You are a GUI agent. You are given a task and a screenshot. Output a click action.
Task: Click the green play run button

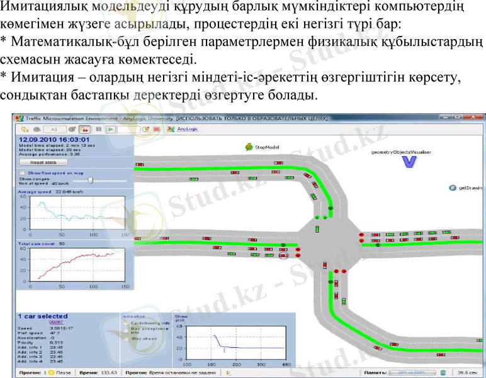tap(110, 129)
